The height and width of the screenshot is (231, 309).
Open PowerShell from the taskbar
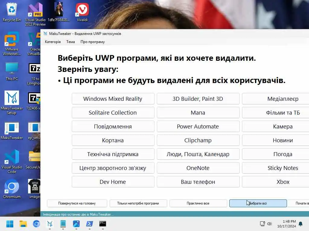[x=89, y=224]
